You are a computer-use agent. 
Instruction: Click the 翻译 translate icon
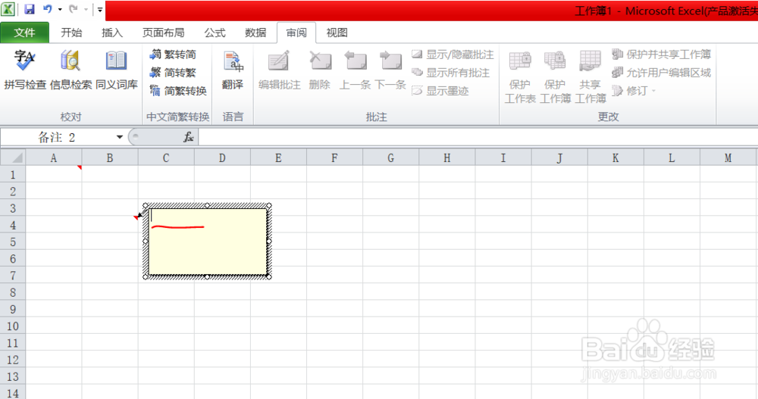(x=233, y=70)
